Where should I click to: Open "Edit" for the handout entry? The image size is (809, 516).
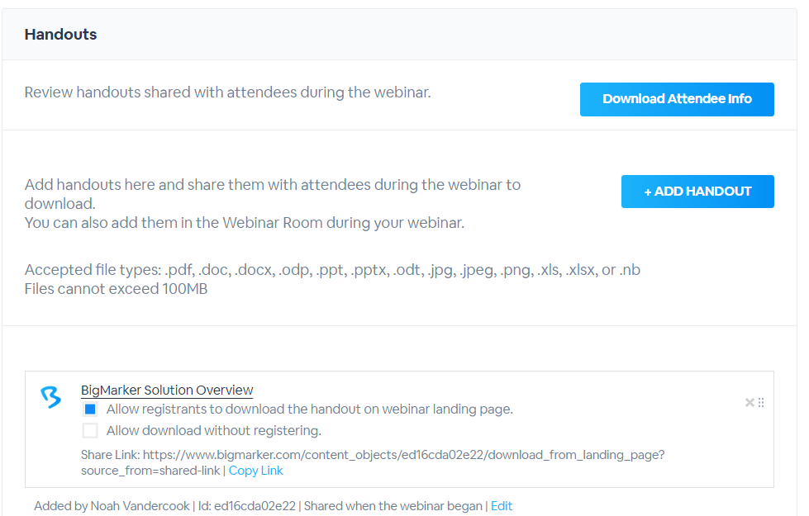(x=502, y=506)
